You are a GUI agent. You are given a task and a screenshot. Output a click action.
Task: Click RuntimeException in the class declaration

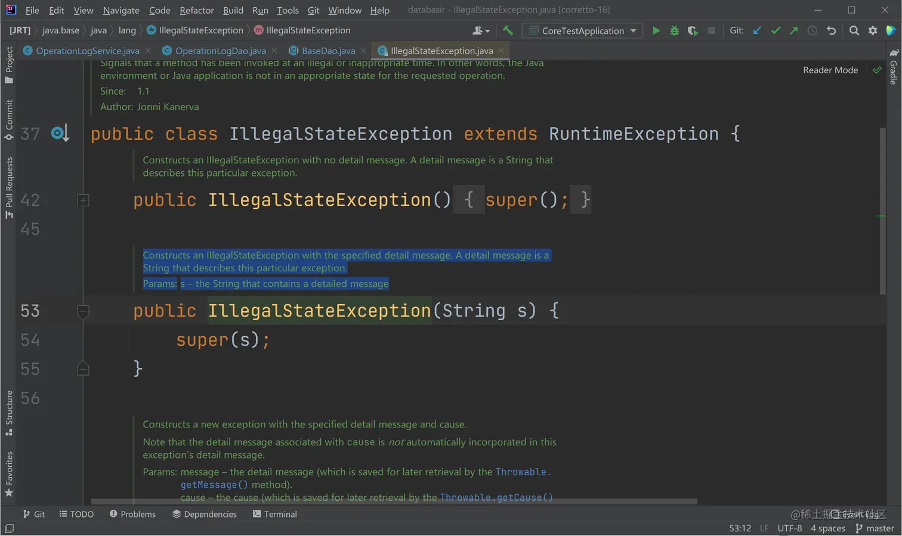tap(634, 134)
